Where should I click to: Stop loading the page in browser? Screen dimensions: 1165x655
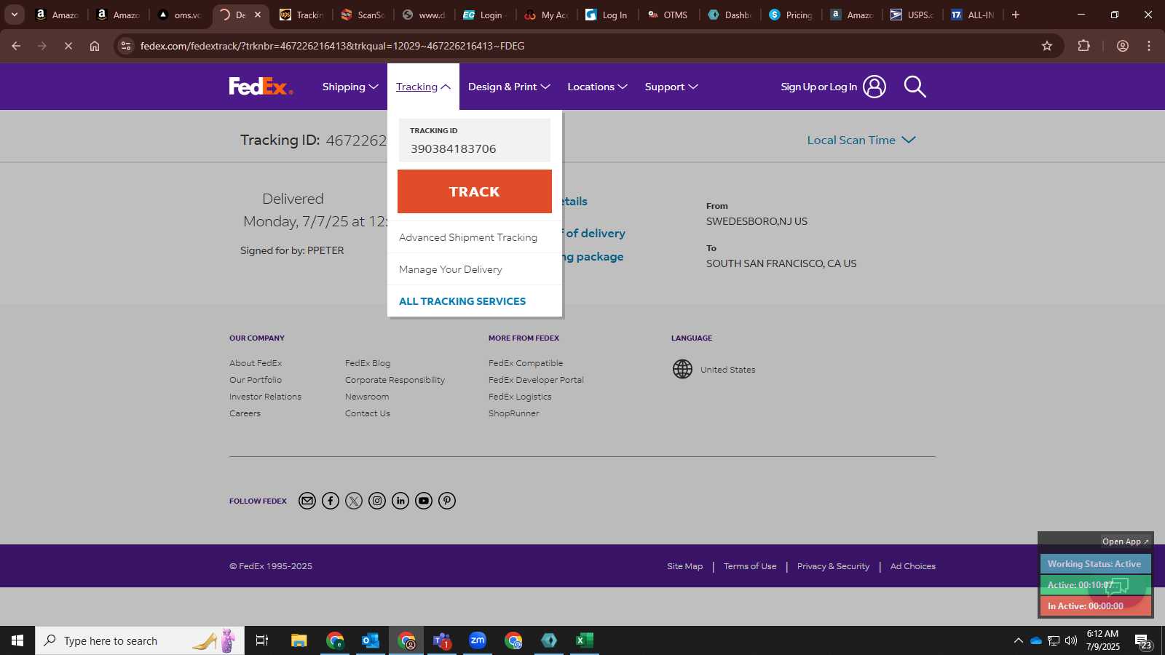[x=68, y=46]
